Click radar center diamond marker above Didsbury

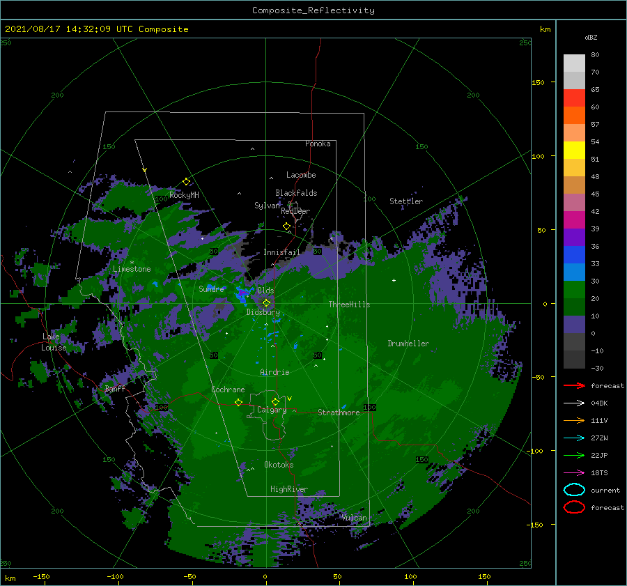(x=266, y=303)
